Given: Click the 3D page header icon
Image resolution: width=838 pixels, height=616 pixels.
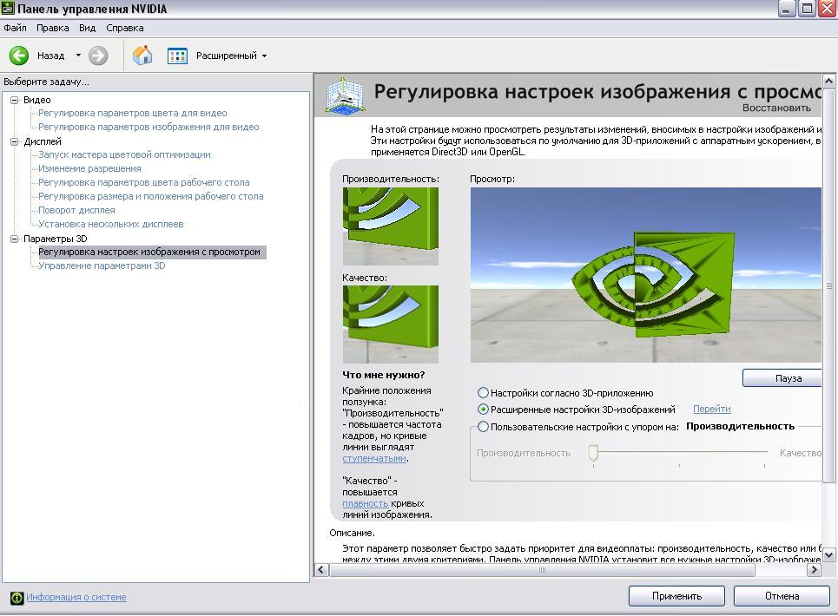Looking at the screenshot, I should click(345, 95).
